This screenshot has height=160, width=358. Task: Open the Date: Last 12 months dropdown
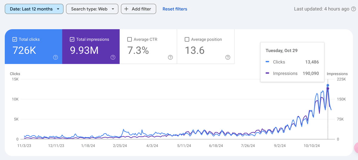click(x=34, y=9)
